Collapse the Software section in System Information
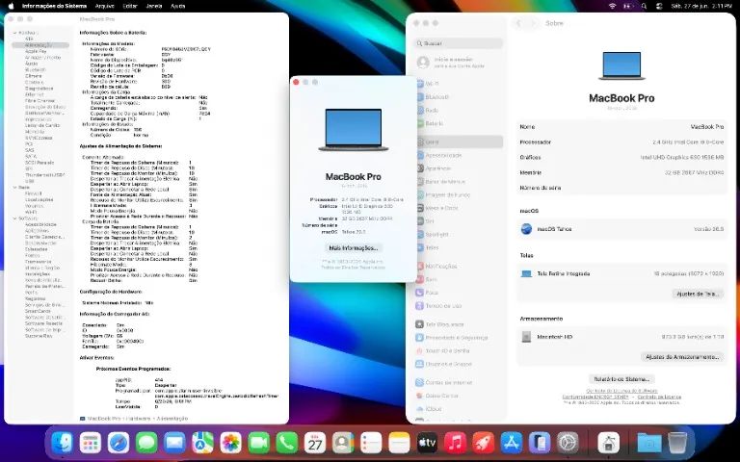 15,218
